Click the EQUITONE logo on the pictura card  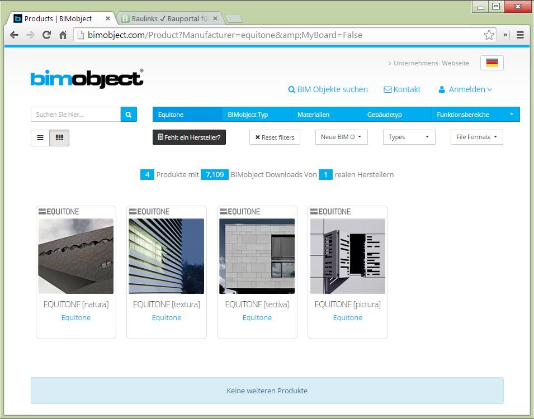point(330,212)
